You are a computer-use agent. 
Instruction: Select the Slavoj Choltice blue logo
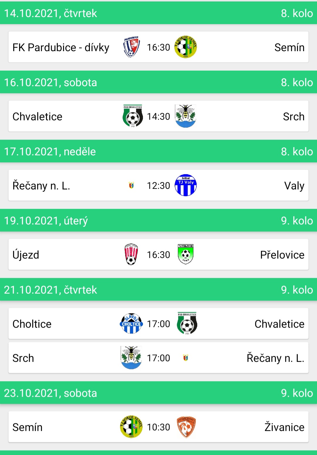click(131, 324)
